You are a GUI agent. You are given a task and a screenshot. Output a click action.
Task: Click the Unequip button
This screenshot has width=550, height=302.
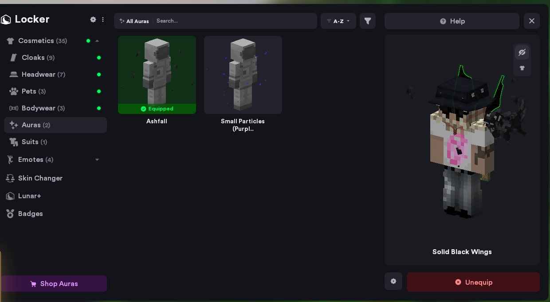pos(473,282)
